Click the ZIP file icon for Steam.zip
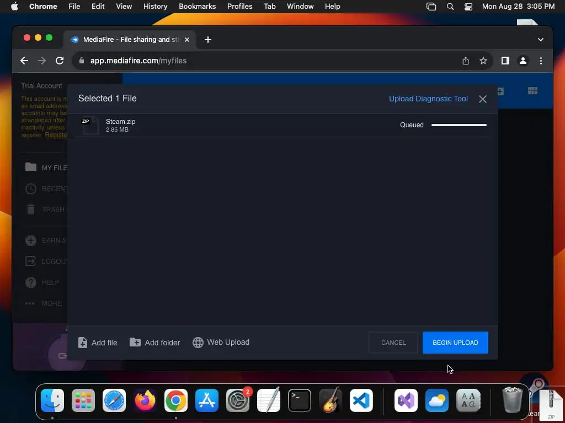This screenshot has height=423, width=565. (90, 125)
